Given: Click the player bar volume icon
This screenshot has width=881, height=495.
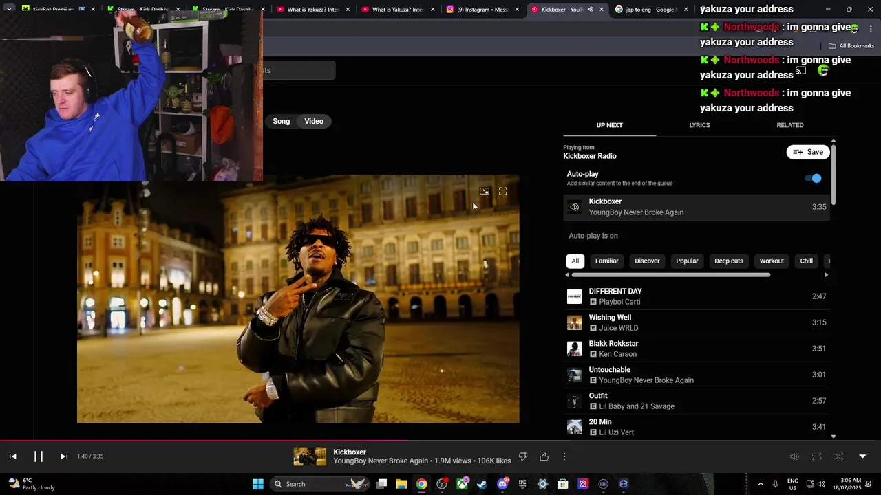Looking at the screenshot, I should point(794,456).
